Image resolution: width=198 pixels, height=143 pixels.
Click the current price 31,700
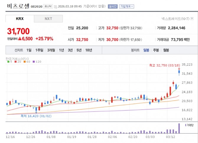18,31
